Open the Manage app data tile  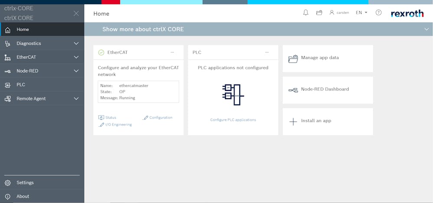(x=328, y=58)
